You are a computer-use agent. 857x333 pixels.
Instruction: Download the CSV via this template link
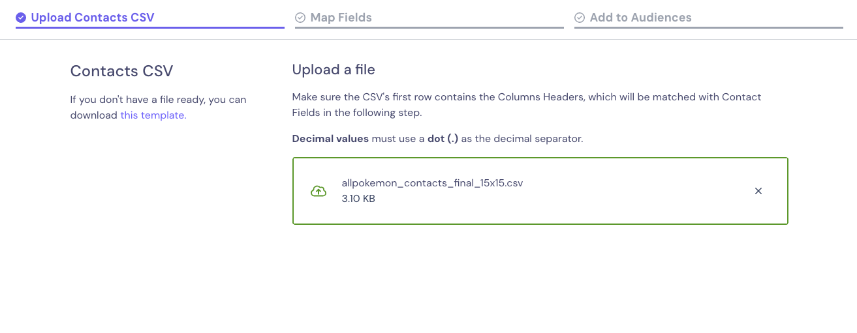point(153,115)
